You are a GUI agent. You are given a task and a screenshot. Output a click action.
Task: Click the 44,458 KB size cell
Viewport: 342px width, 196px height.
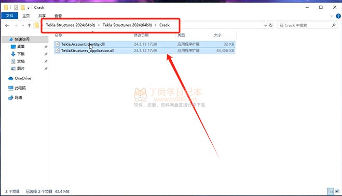tap(225, 51)
